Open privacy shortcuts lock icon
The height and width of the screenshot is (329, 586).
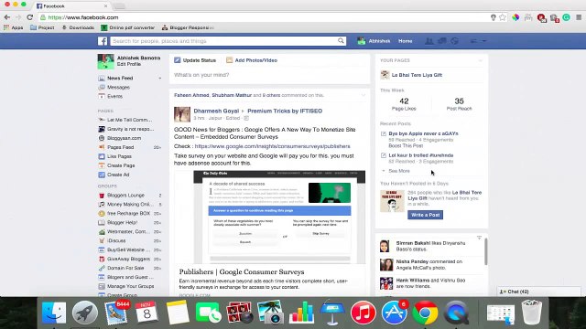[473, 41]
